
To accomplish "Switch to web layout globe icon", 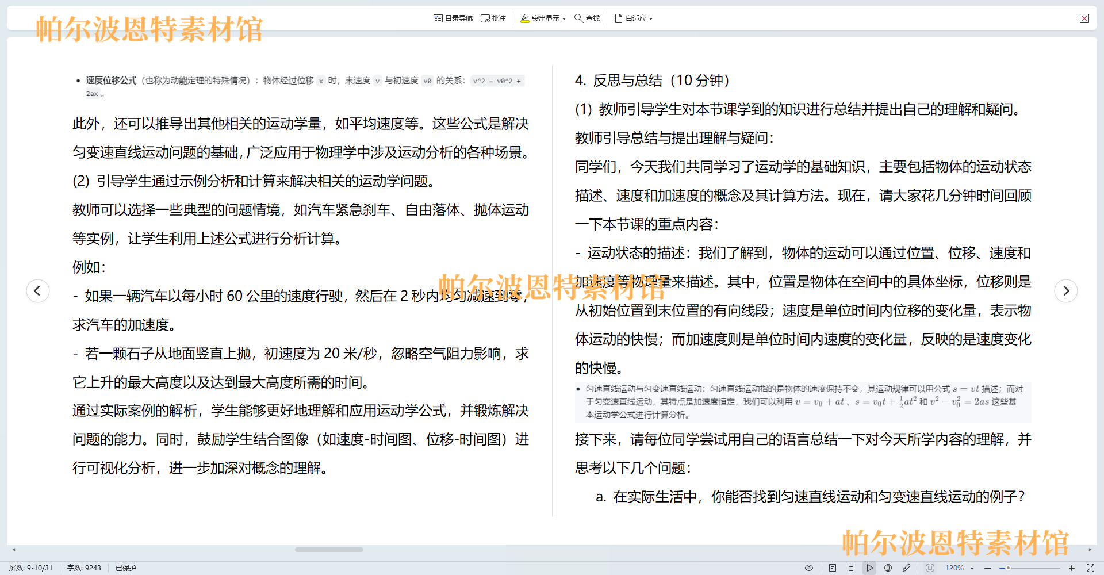I will pyautogui.click(x=888, y=568).
